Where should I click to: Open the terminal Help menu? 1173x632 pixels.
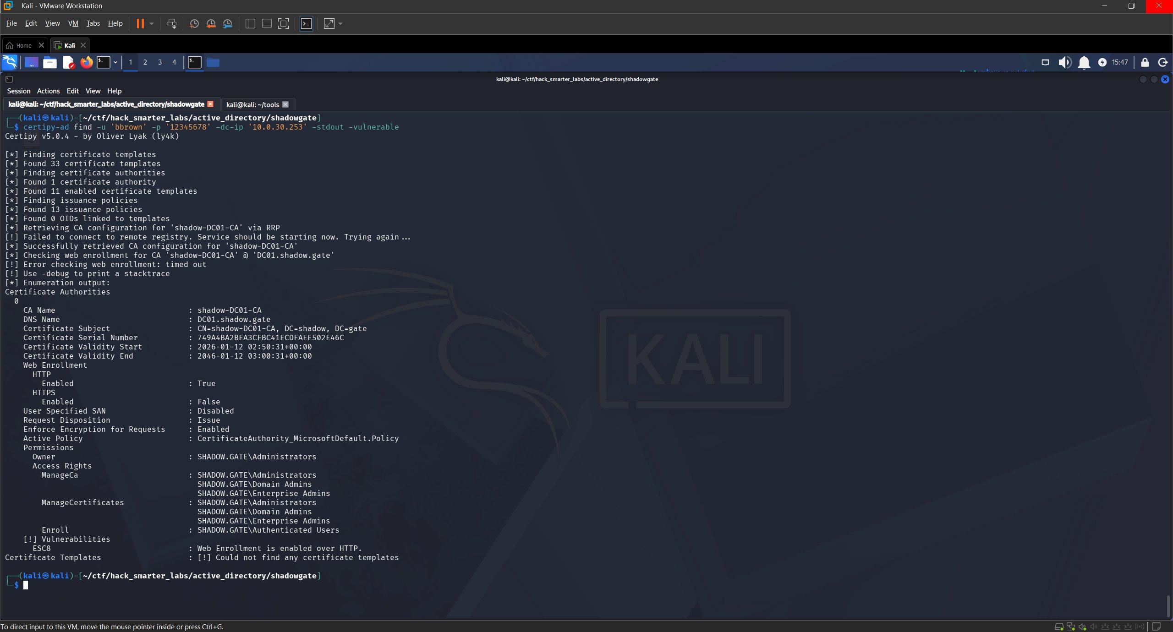tap(114, 91)
